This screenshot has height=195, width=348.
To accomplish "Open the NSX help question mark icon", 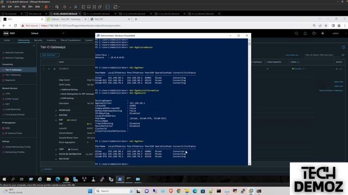I will point(314,34).
